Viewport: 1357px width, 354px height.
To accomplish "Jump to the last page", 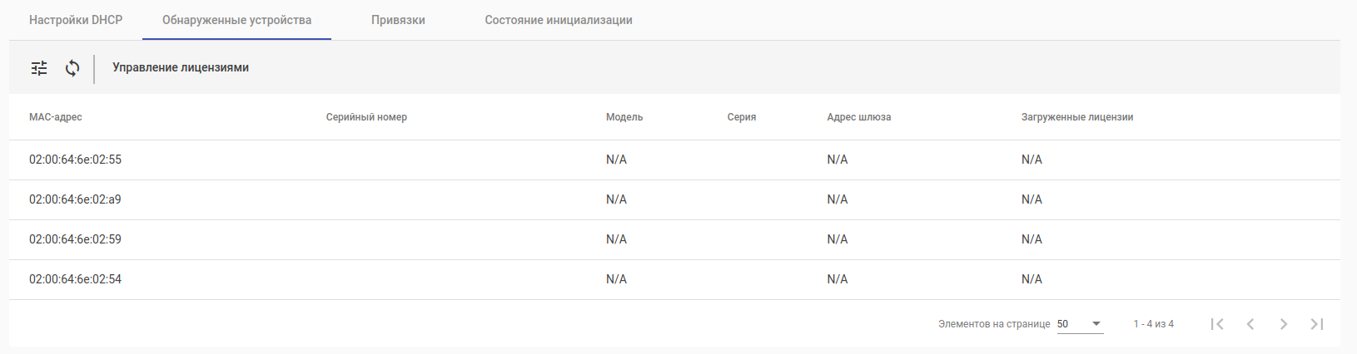I will pyautogui.click(x=1317, y=324).
